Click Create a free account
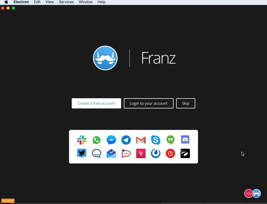 pos(96,103)
